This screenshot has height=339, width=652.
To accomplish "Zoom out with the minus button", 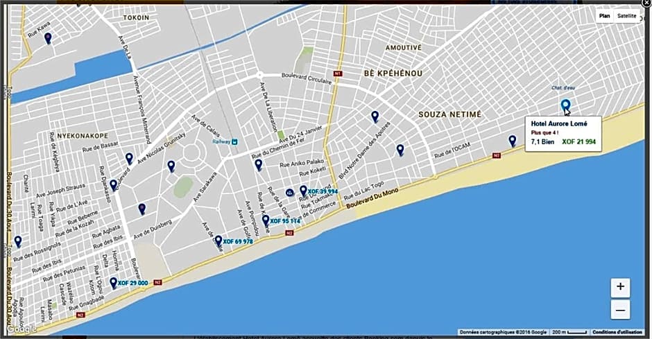I will point(620,309).
